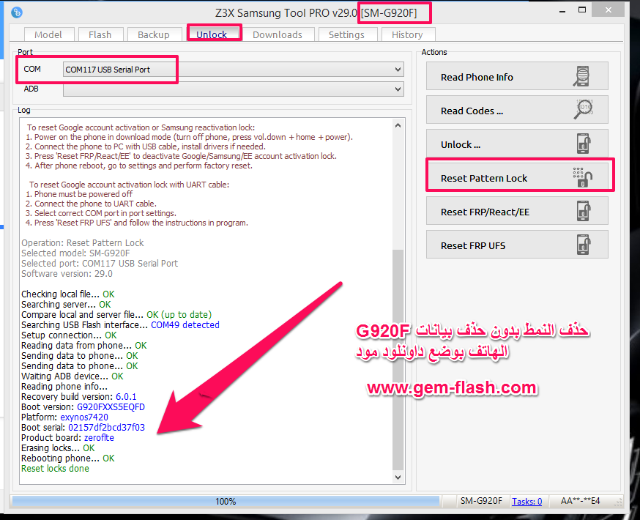The image size is (640, 520).
Task: Click the 'Searching server... OK' log line
Action: click(66, 305)
